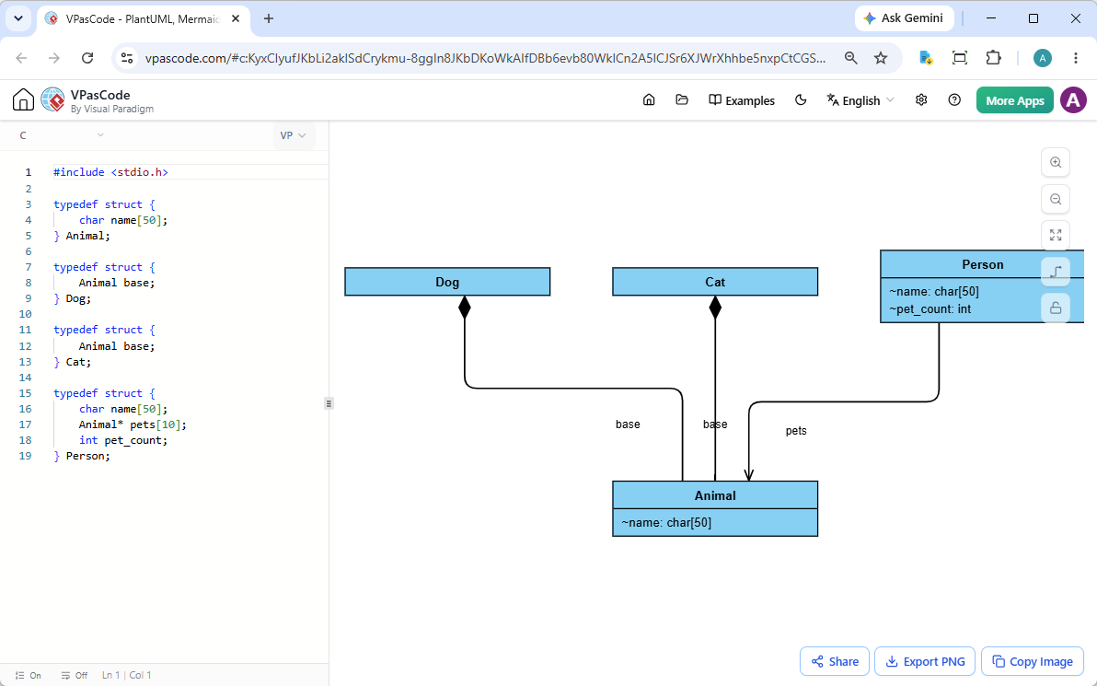Zoom in on the diagram
Viewport: 1097px width, 686px height.
pos(1055,162)
